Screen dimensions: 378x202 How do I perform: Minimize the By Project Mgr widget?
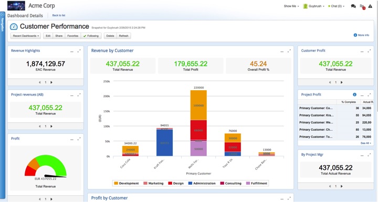pyautogui.click(x=362, y=155)
